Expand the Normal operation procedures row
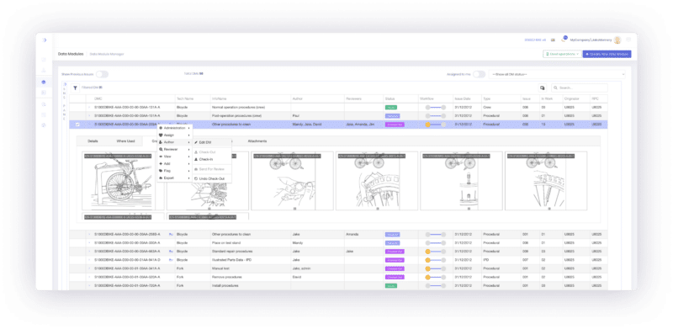The image size is (673, 329). [x=89, y=108]
